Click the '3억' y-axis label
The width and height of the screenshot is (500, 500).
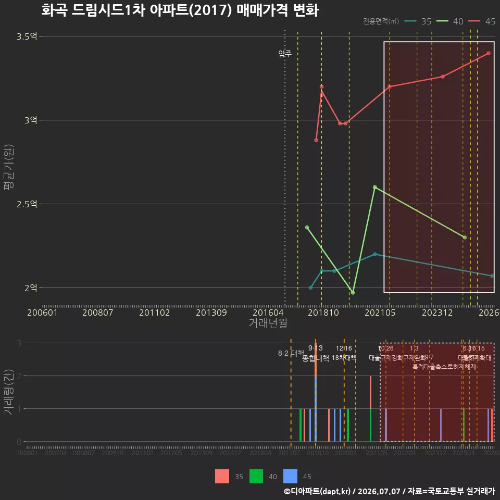(31, 120)
